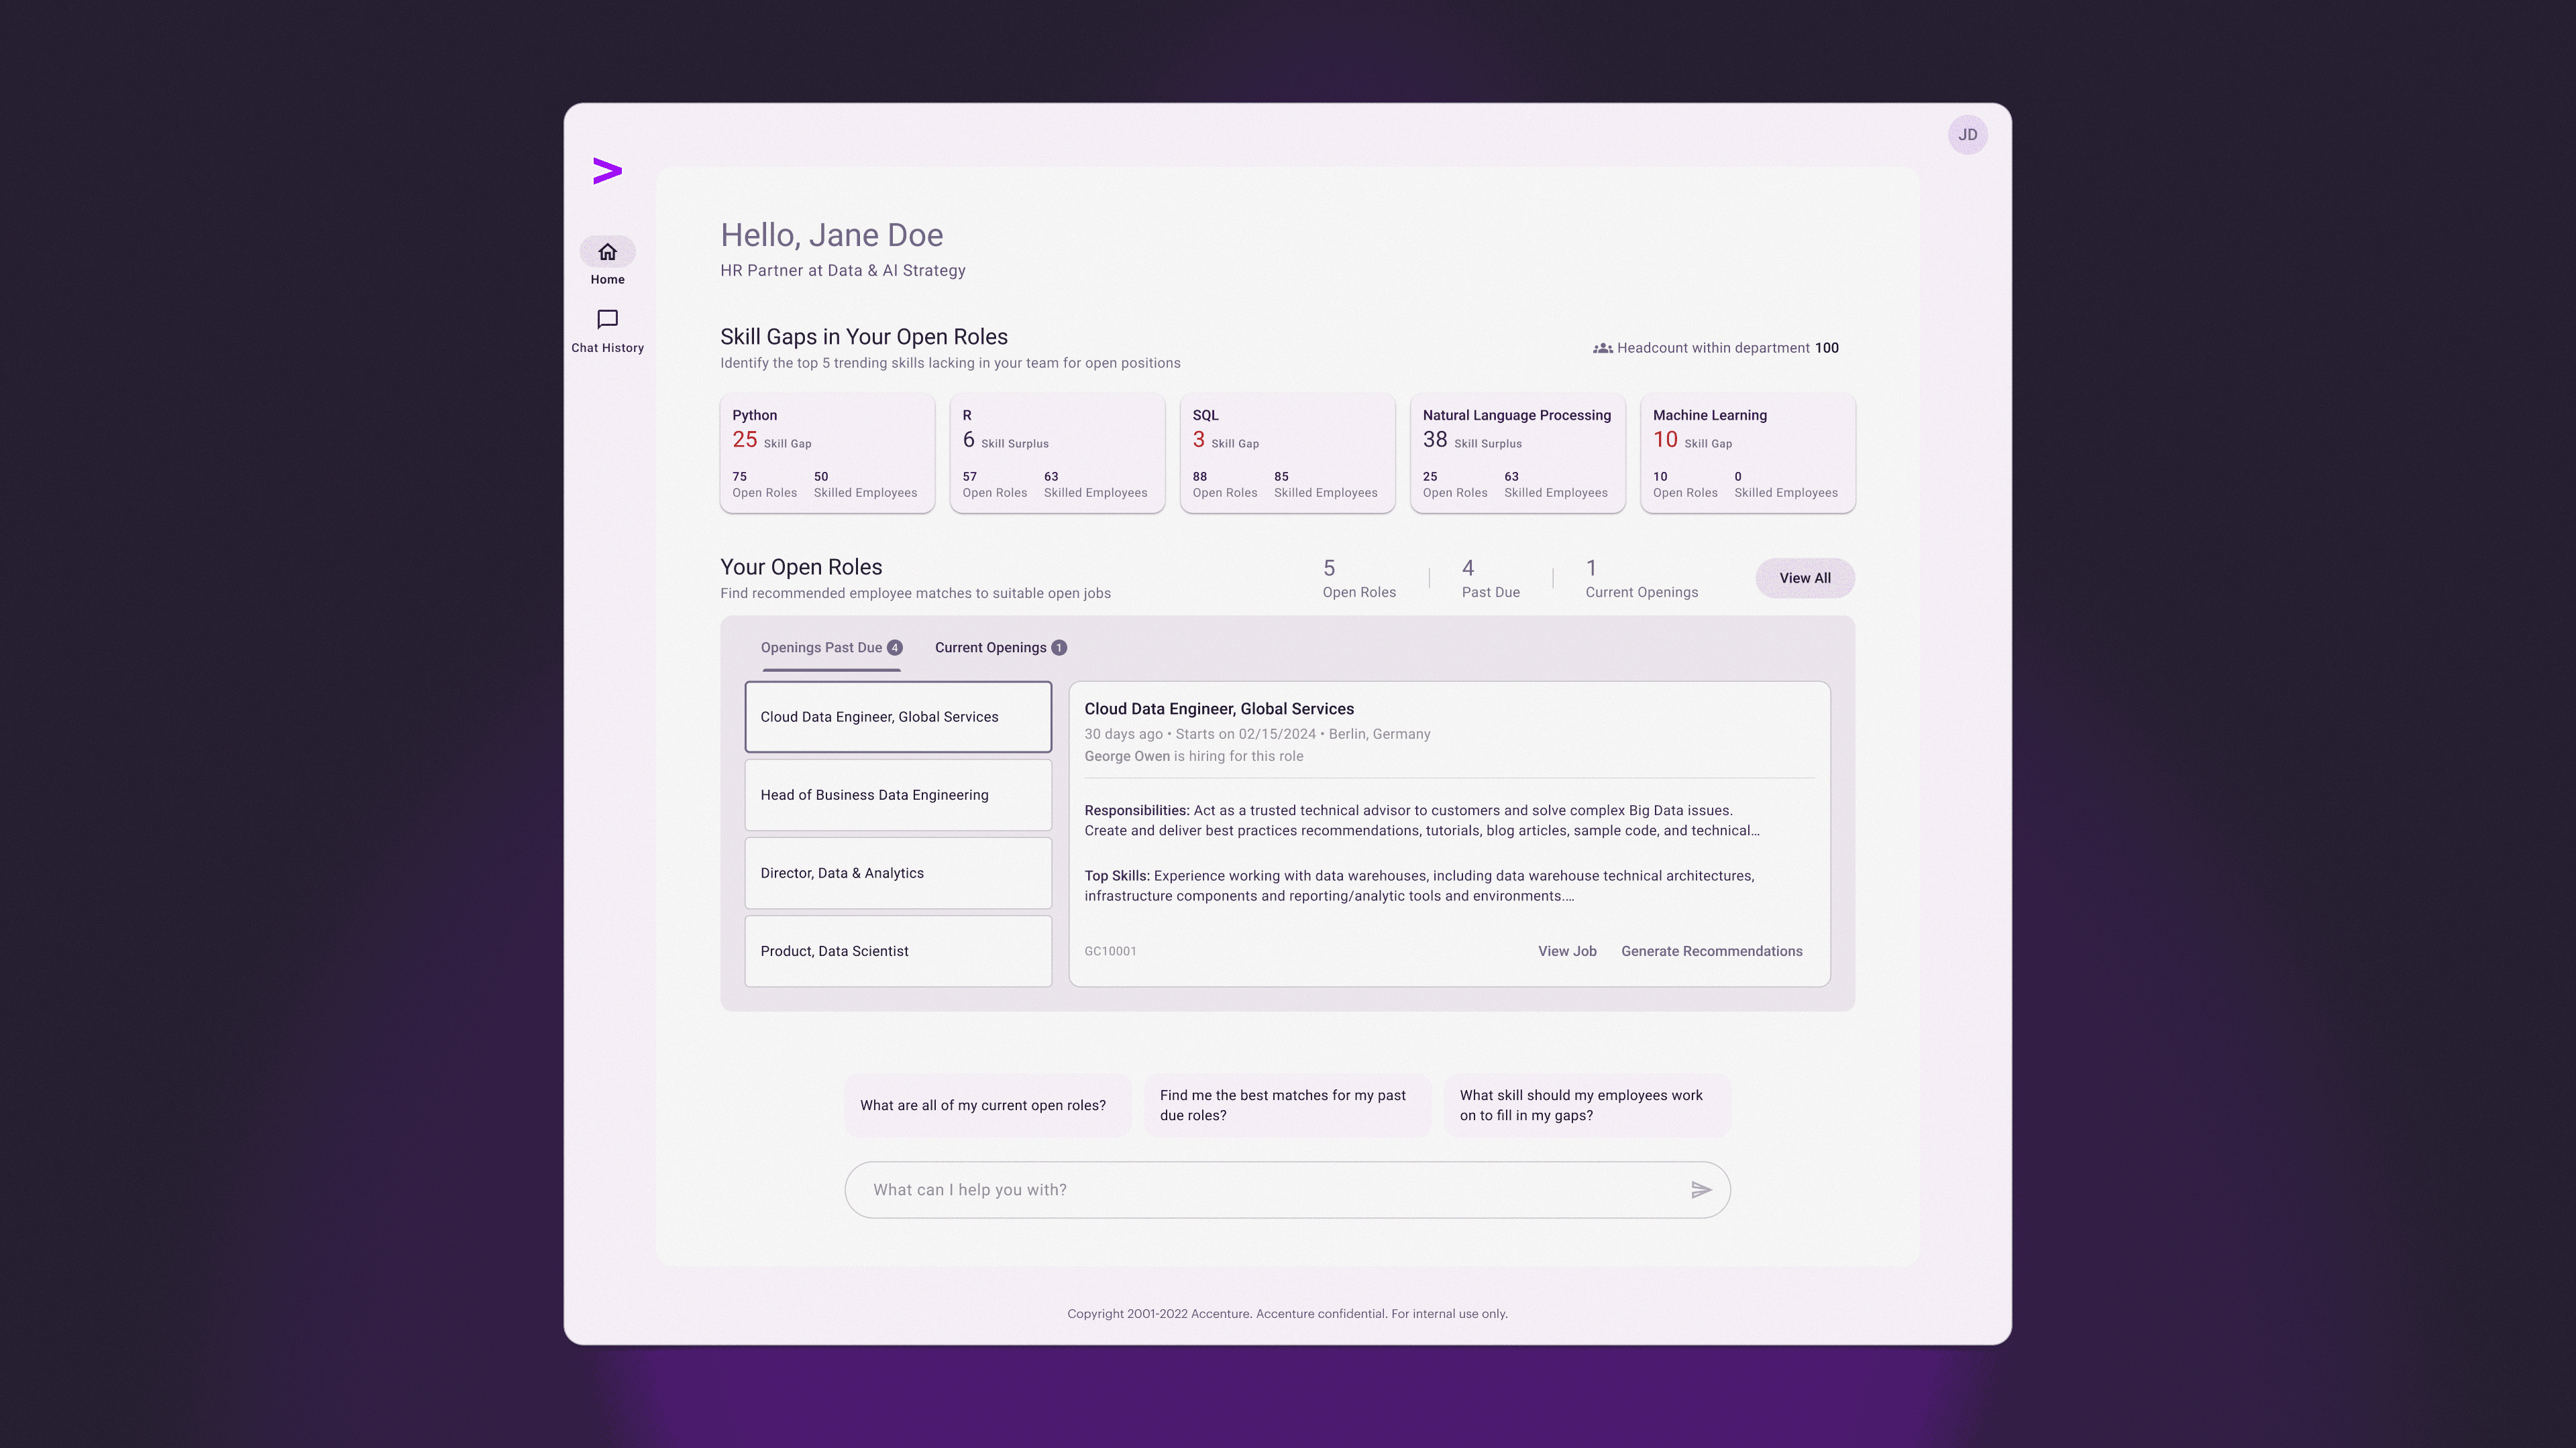
Task: Select Director, Data & Analytics role
Action: [897, 873]
